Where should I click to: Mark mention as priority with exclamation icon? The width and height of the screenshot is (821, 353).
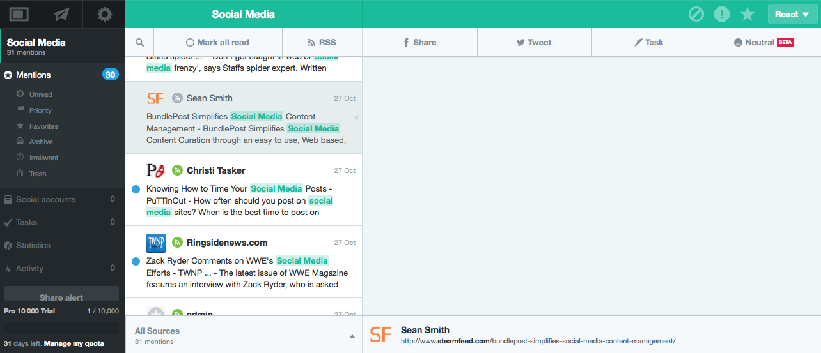point(722,14)
